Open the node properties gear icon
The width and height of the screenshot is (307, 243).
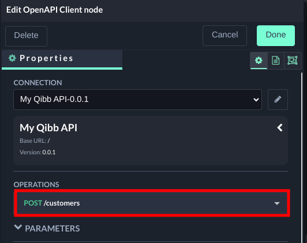259,60
